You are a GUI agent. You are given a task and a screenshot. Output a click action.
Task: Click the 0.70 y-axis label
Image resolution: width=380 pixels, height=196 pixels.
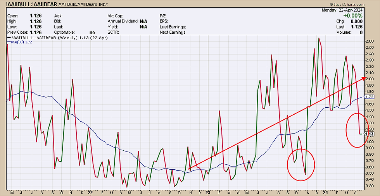[x=370, y=161]
